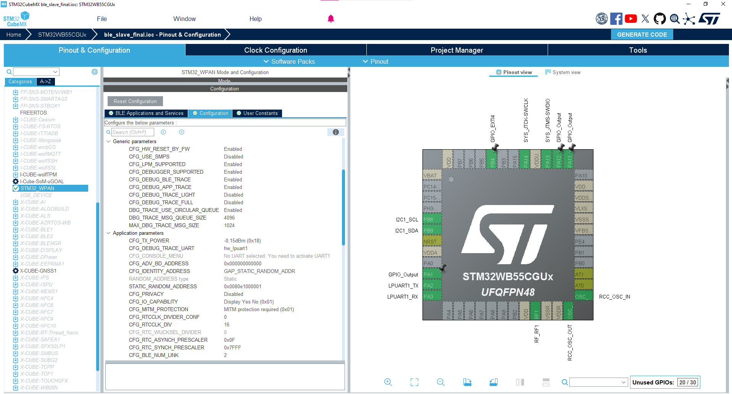This screenshot has width=732, height=394.
Task: Click the Reset Configuration button
Action: (x=134, y=101)
